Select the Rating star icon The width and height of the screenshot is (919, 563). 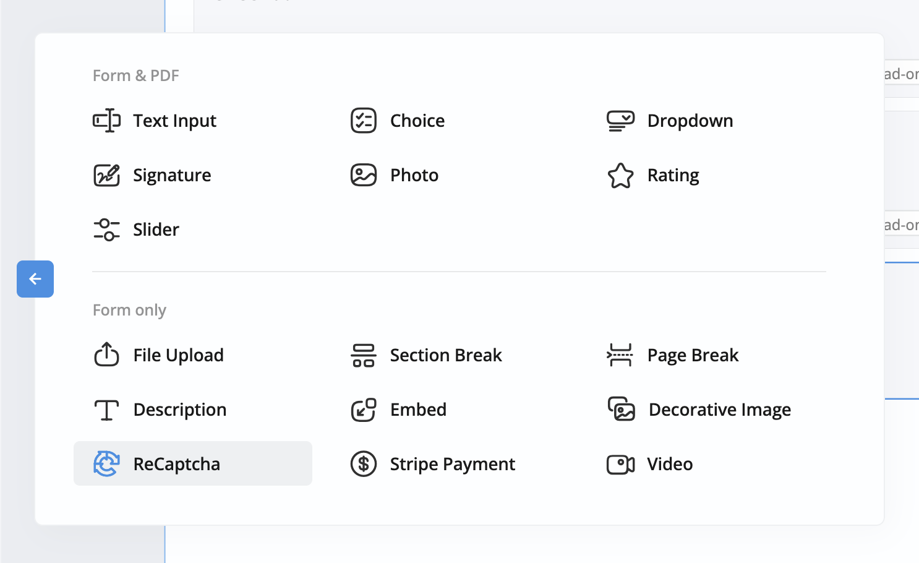tap(620, 176)
